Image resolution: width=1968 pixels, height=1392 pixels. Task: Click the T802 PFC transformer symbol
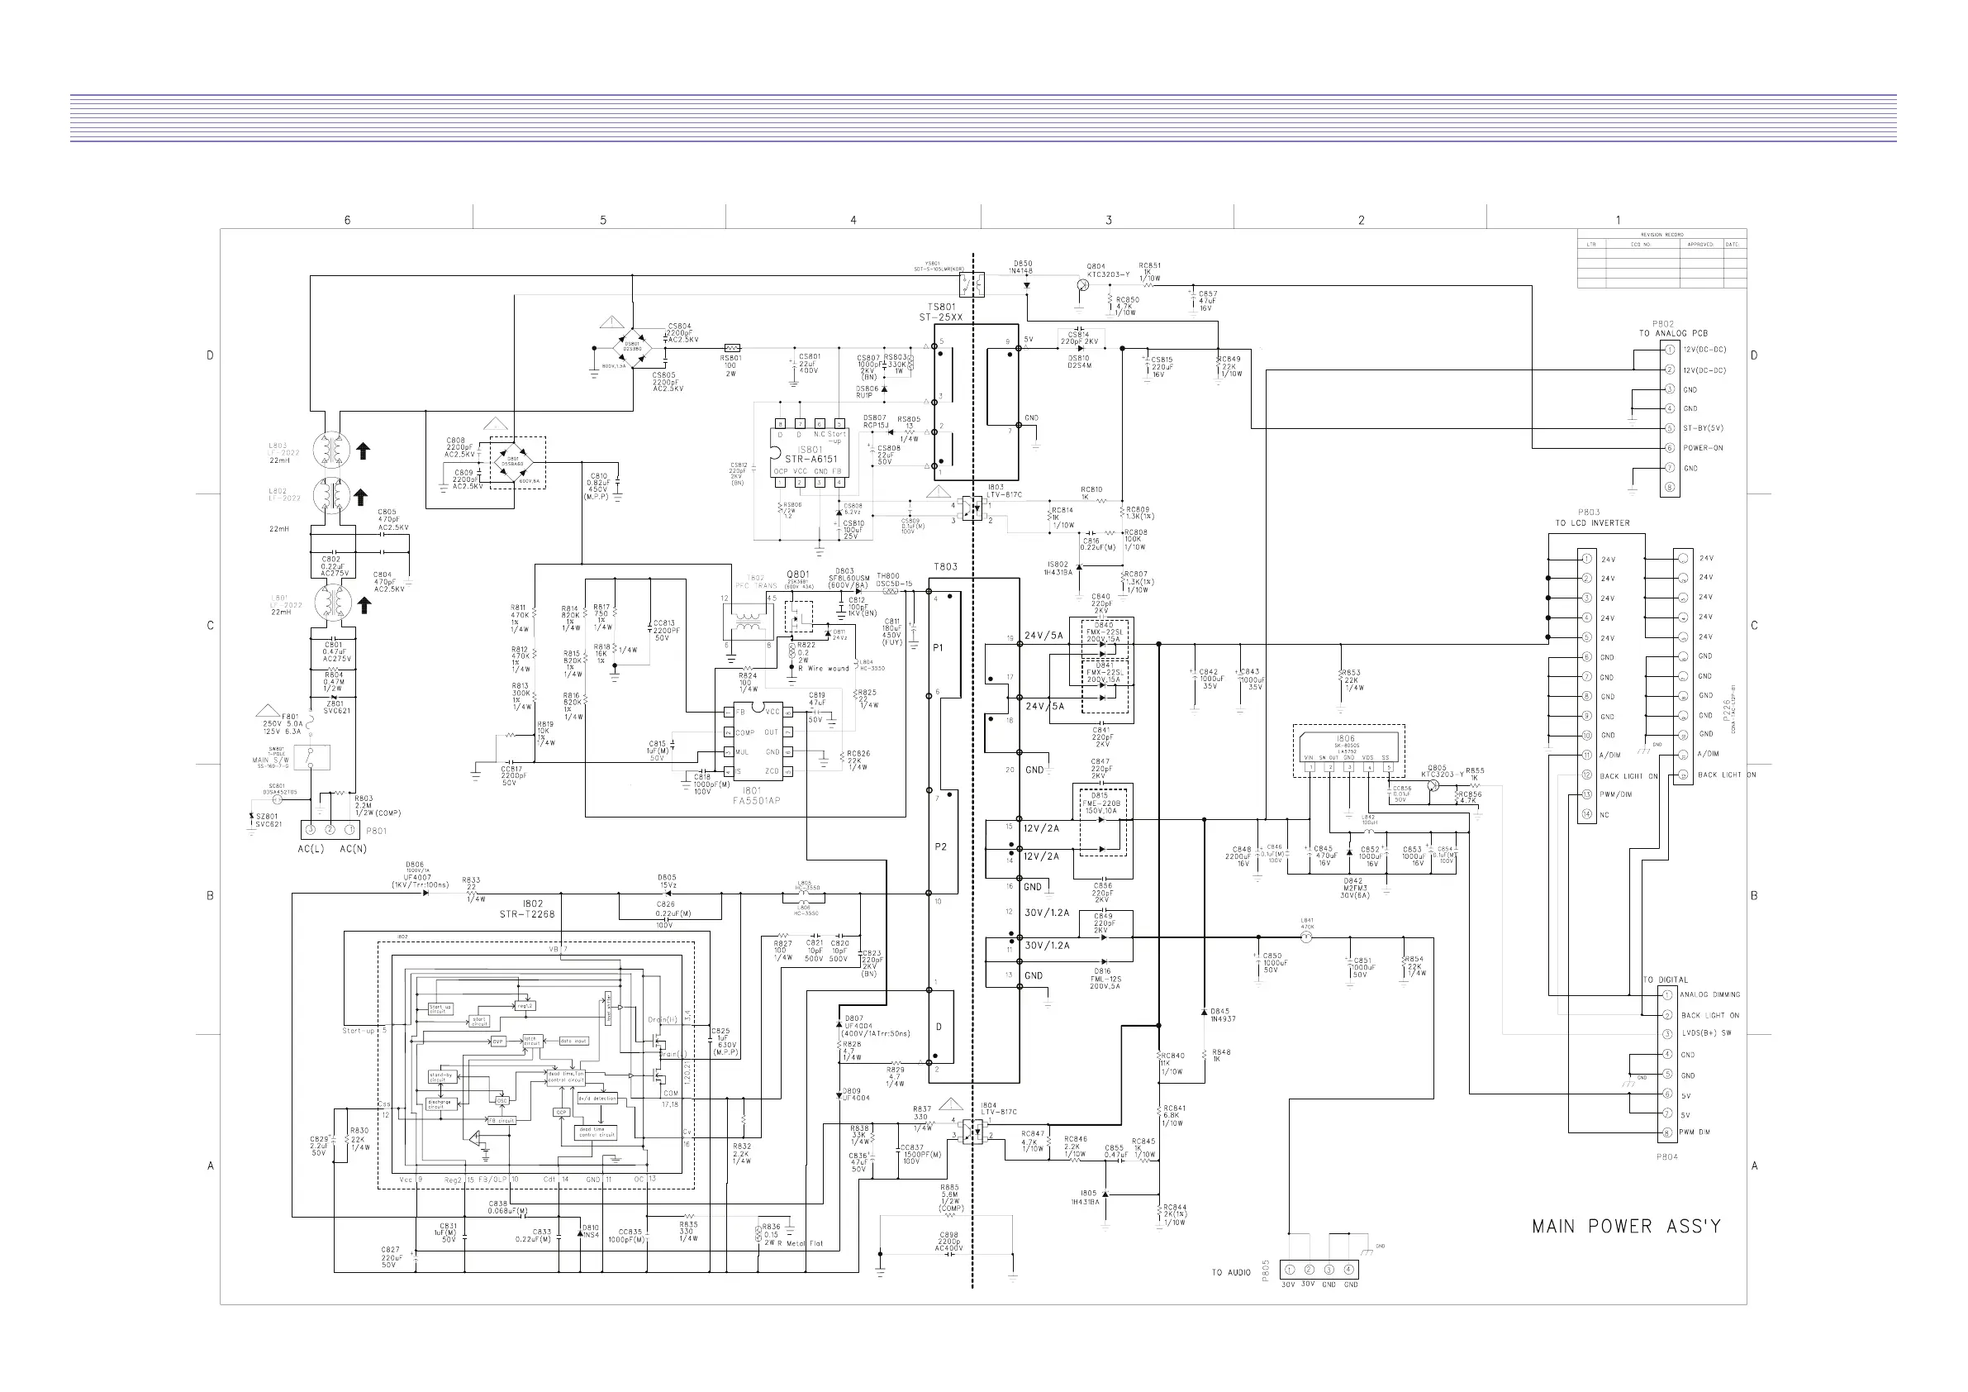pos(749,621)
